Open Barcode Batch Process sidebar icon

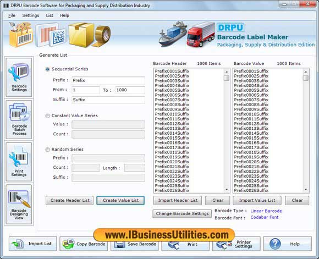[x=19, y=119]
